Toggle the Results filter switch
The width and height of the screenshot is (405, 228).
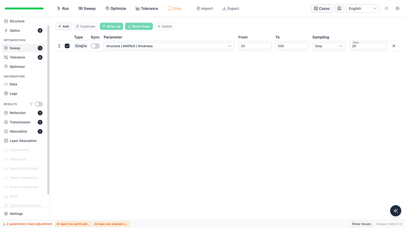coord(38,104)
